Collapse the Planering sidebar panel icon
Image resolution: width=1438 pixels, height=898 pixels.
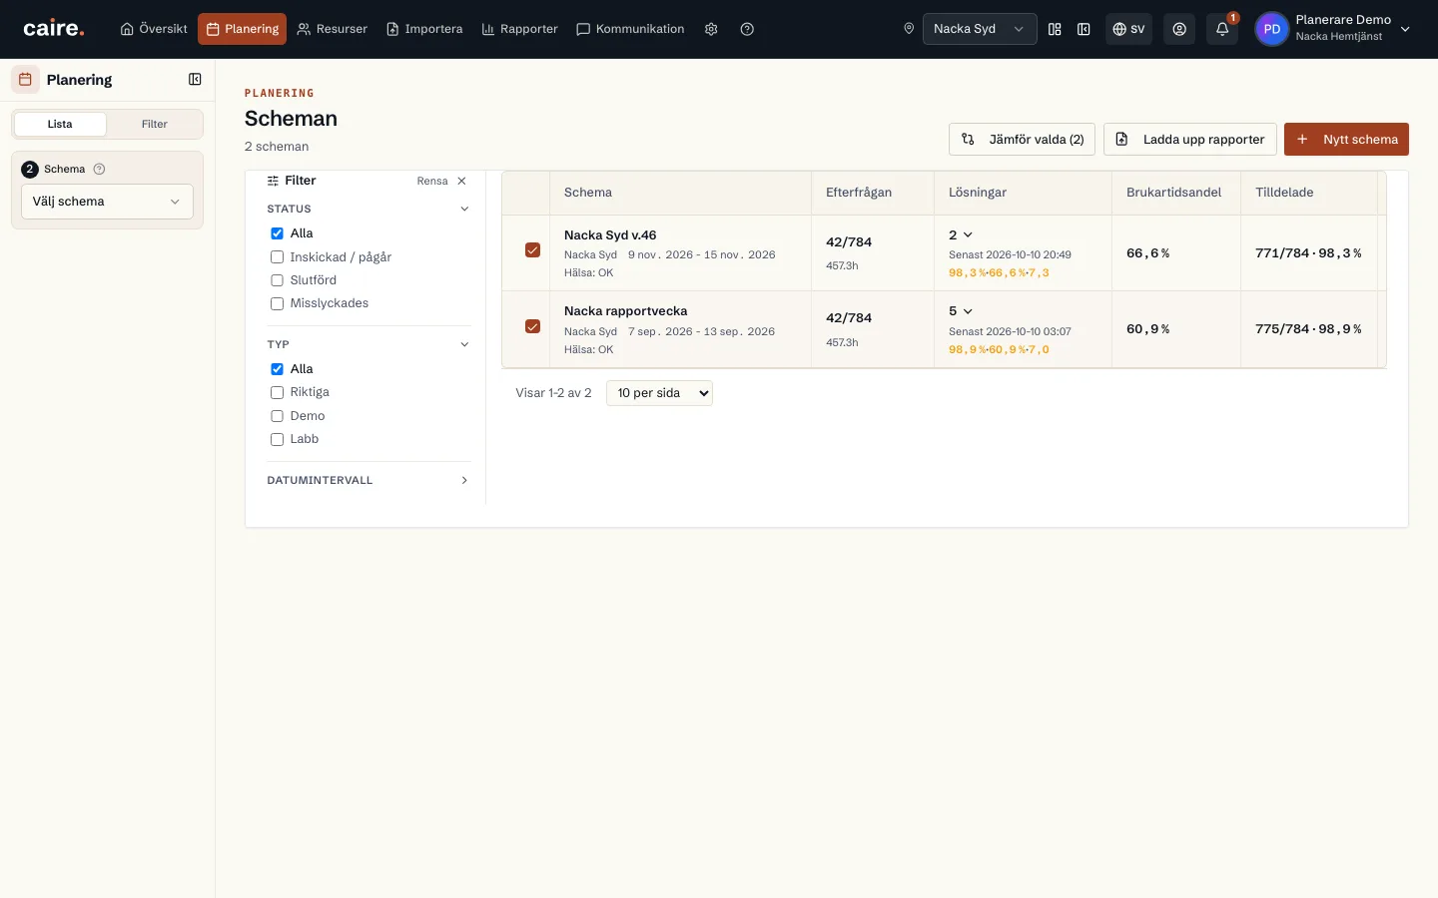tap(195, 79)
